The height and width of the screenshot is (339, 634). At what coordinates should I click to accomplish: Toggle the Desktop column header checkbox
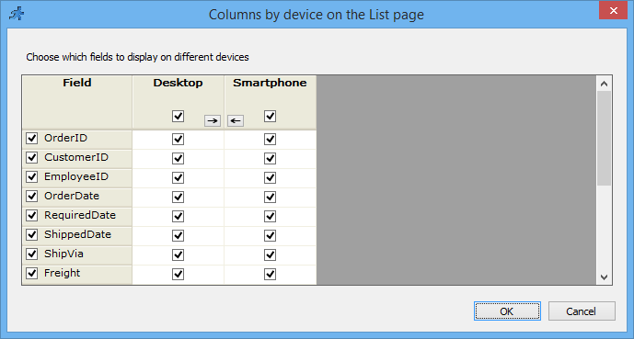178,117
